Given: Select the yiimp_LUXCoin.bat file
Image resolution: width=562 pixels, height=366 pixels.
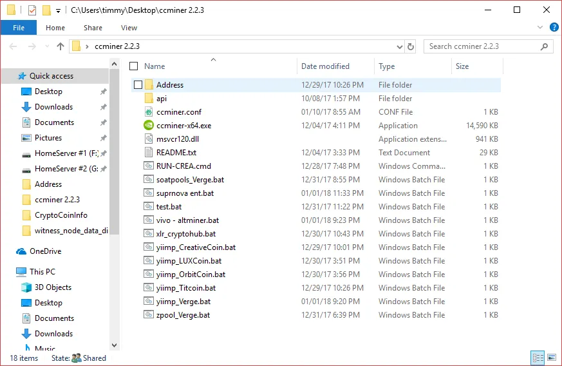Looking at the screenshot, I should (x=189, y=261).
